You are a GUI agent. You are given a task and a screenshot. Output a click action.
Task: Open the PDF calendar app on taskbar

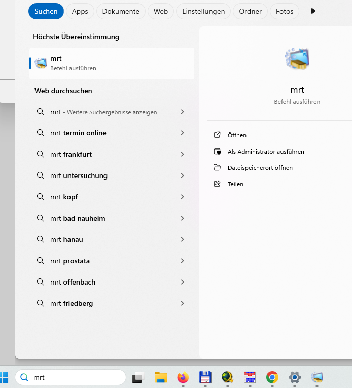[x=250, y=377]
